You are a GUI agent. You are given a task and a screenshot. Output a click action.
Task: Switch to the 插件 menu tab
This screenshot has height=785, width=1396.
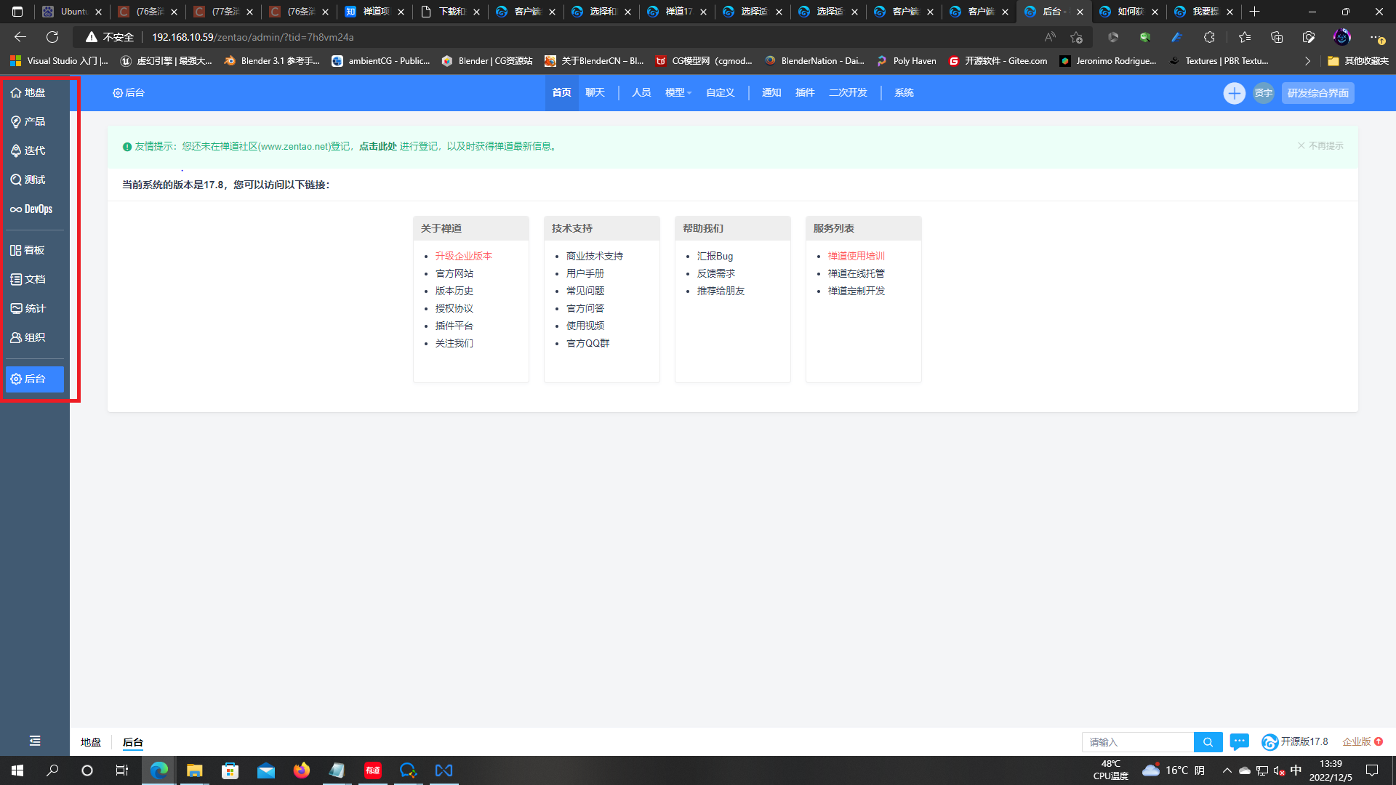(x=804, y=93)
